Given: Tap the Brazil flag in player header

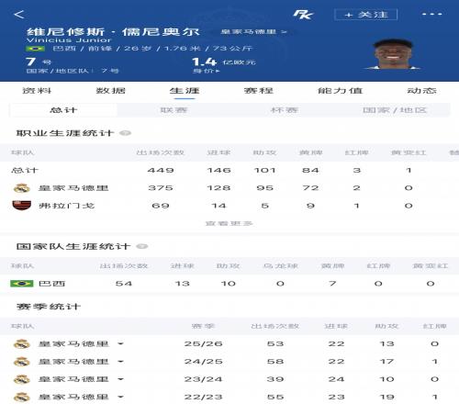Looking at the screenshot, I should 35,49.
